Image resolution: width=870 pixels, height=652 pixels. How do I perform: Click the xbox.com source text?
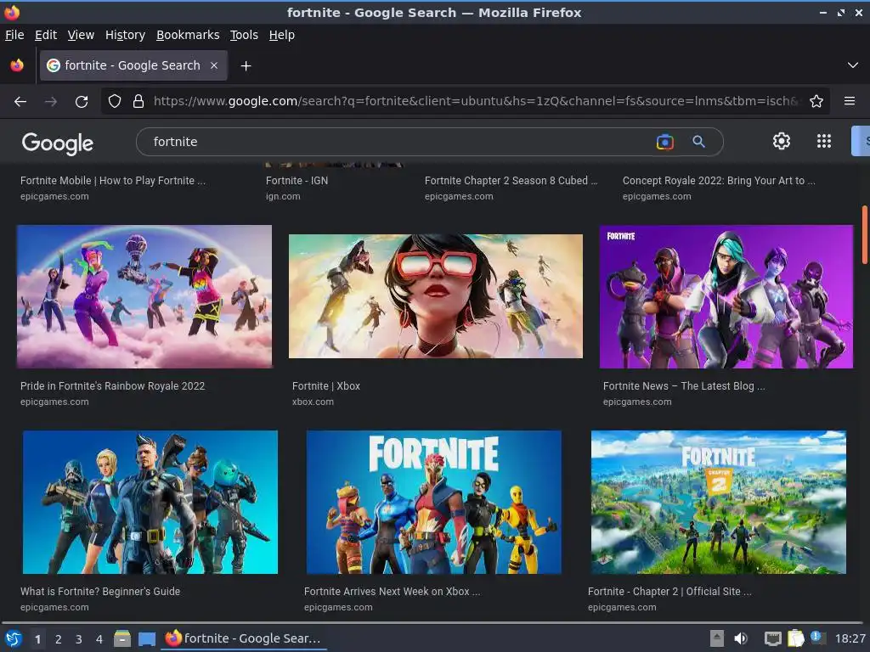pyautogui.click(x=313, y=402)
